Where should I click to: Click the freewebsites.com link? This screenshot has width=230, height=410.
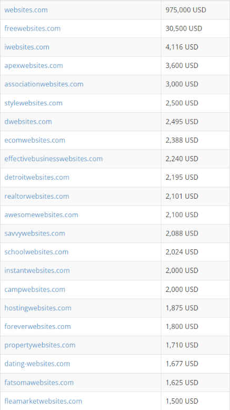click(x=33, y=28)
